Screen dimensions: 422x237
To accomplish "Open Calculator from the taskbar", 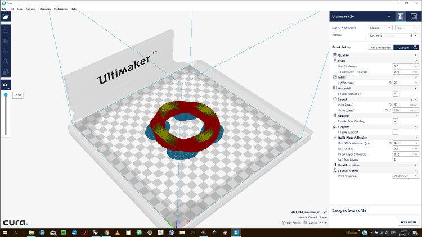I will [x=128, y=233].
